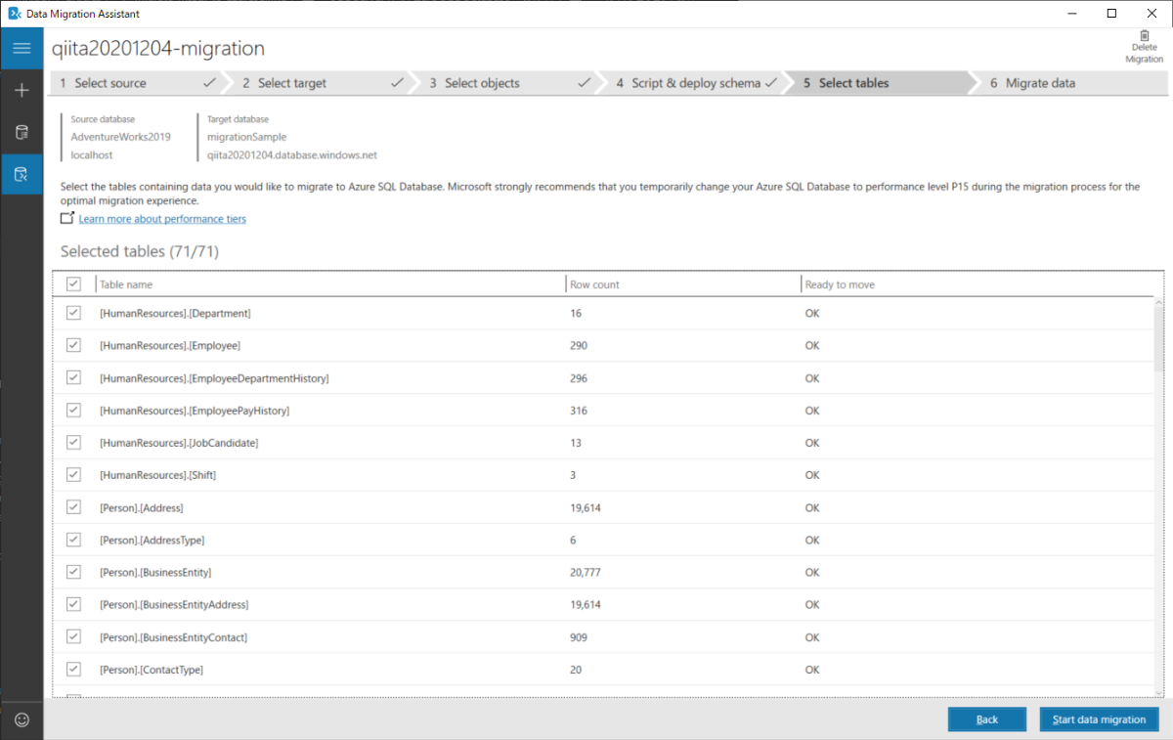Click row count 316 for EmployeePayHistory
This screenshot has height=740, width=1173.
click(579, 410)
